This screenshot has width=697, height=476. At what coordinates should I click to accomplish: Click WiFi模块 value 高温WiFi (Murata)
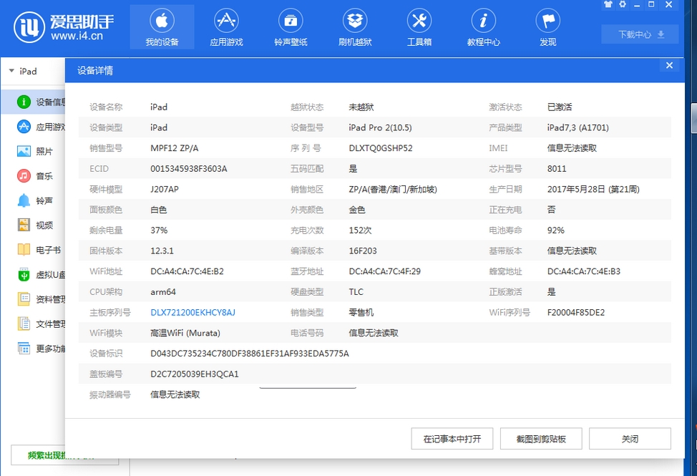[185, 334]
